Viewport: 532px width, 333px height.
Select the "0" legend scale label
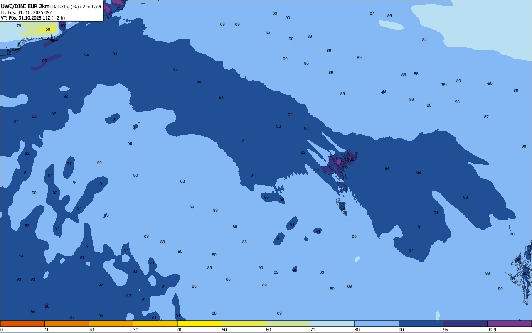[2, 330]
